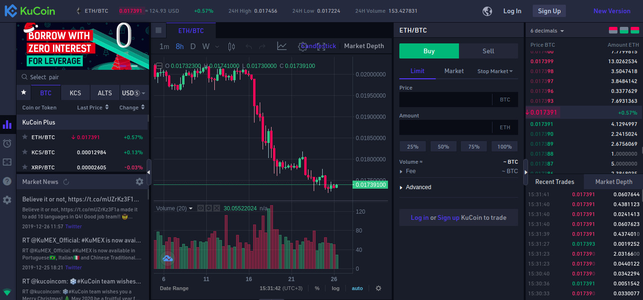Click the square icon beside ETH/BTC chart tab
Image resolution: width=643 pixels, height=300 pixels.
[159, 30]
